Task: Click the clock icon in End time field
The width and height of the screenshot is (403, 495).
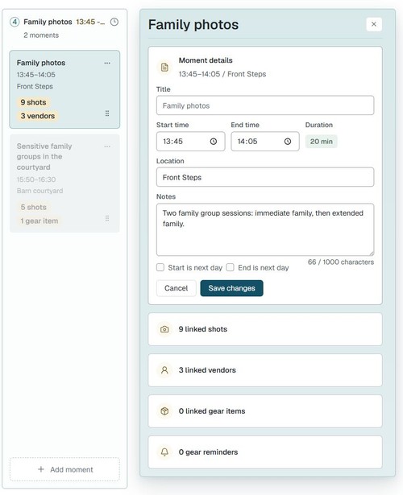Action: [x=287, y=142]
